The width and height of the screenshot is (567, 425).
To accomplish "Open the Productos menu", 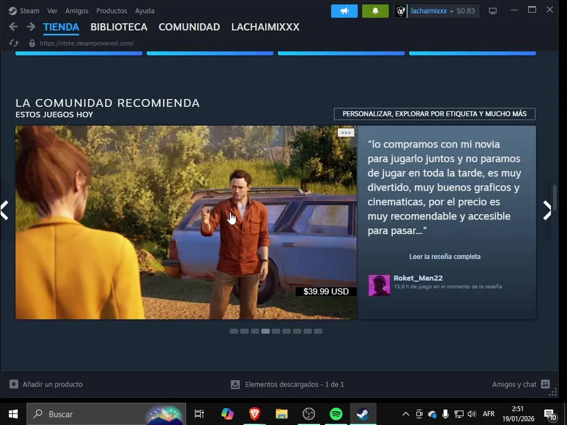I will pyautogui.click(x=112, y=11).
